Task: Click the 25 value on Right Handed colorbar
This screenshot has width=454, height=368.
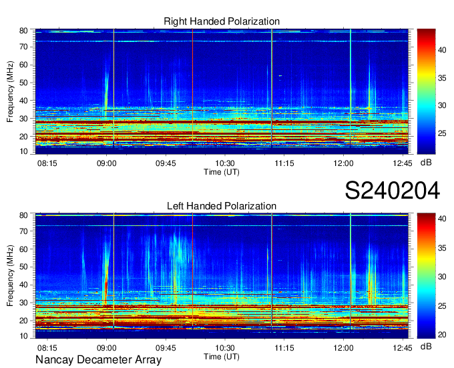Action: (x=442, y=133)
